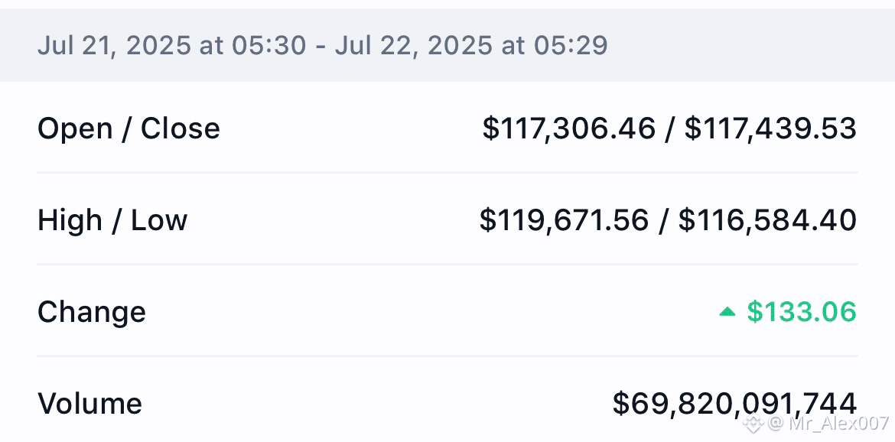Click the date range header bar
Viewport: 895px width, 442px height.
coord(447,45)
